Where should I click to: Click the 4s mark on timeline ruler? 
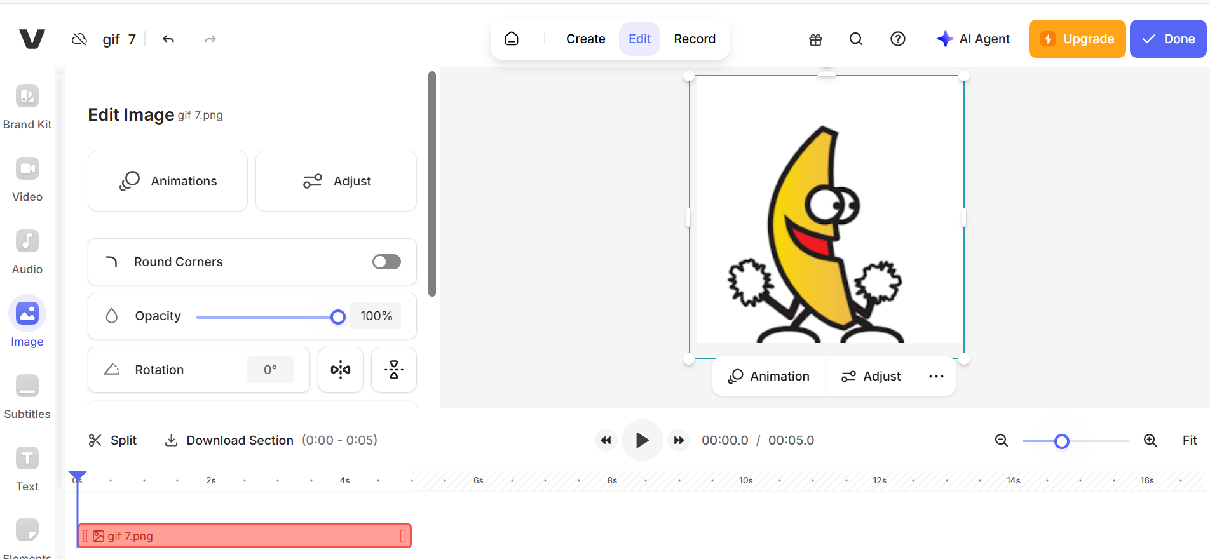(344, 480)
